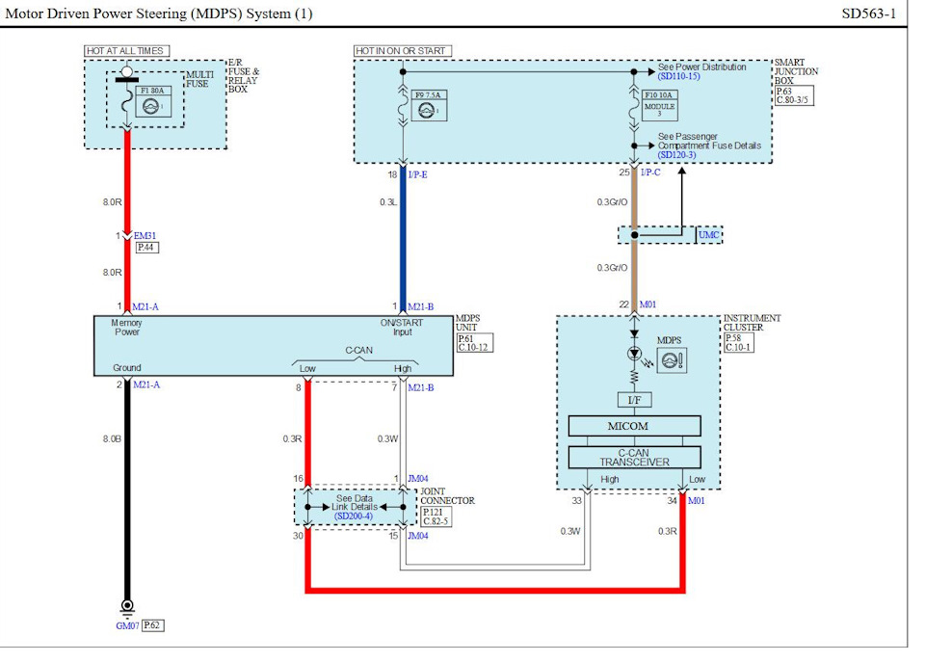Click the UMC connector label
Viewport: 925px width, 662px height.
coord(708,235)
